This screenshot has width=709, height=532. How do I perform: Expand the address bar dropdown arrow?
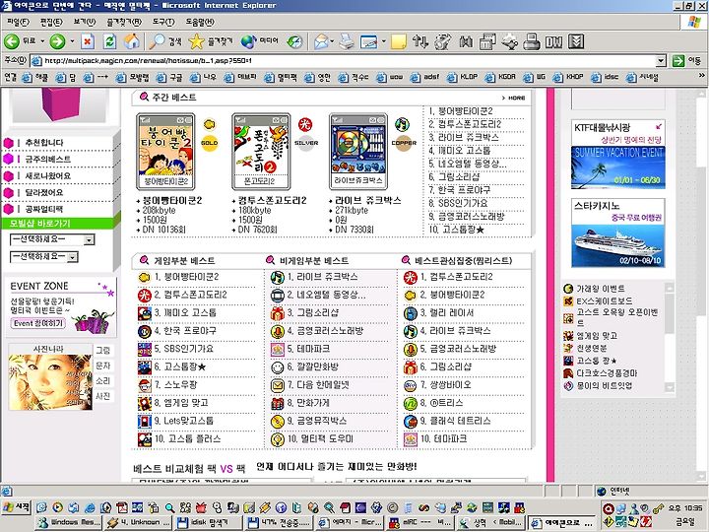[661, 60]
